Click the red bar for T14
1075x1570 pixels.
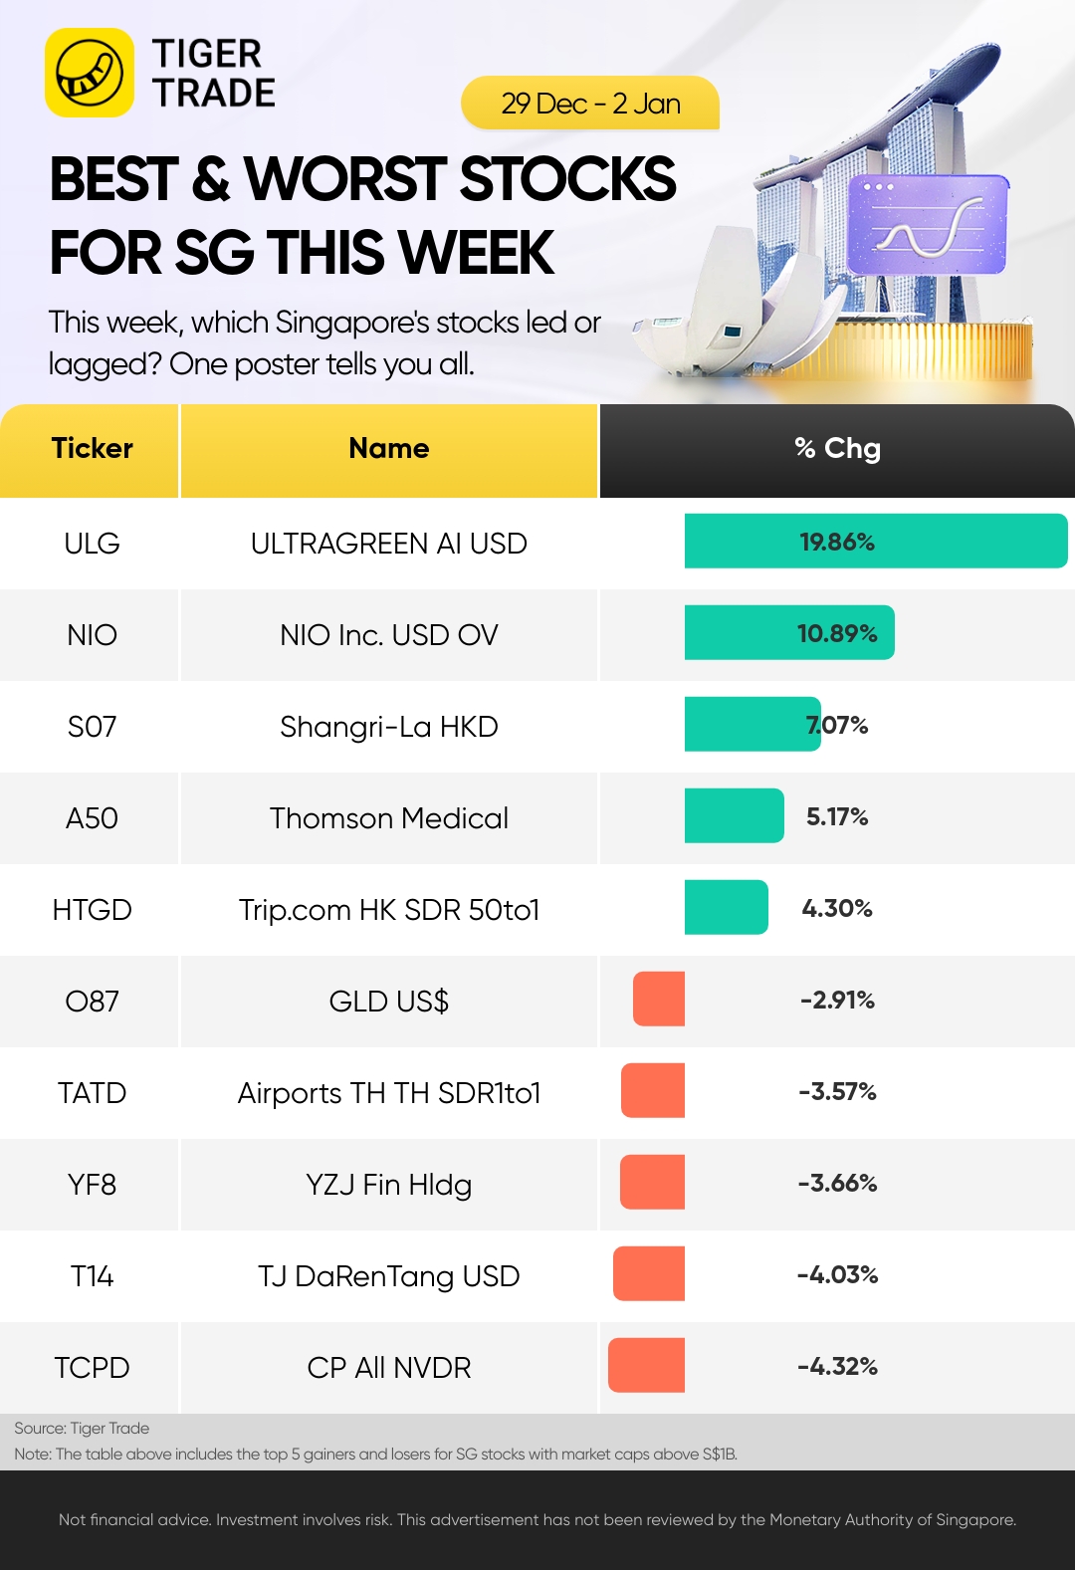(649, 1274)
